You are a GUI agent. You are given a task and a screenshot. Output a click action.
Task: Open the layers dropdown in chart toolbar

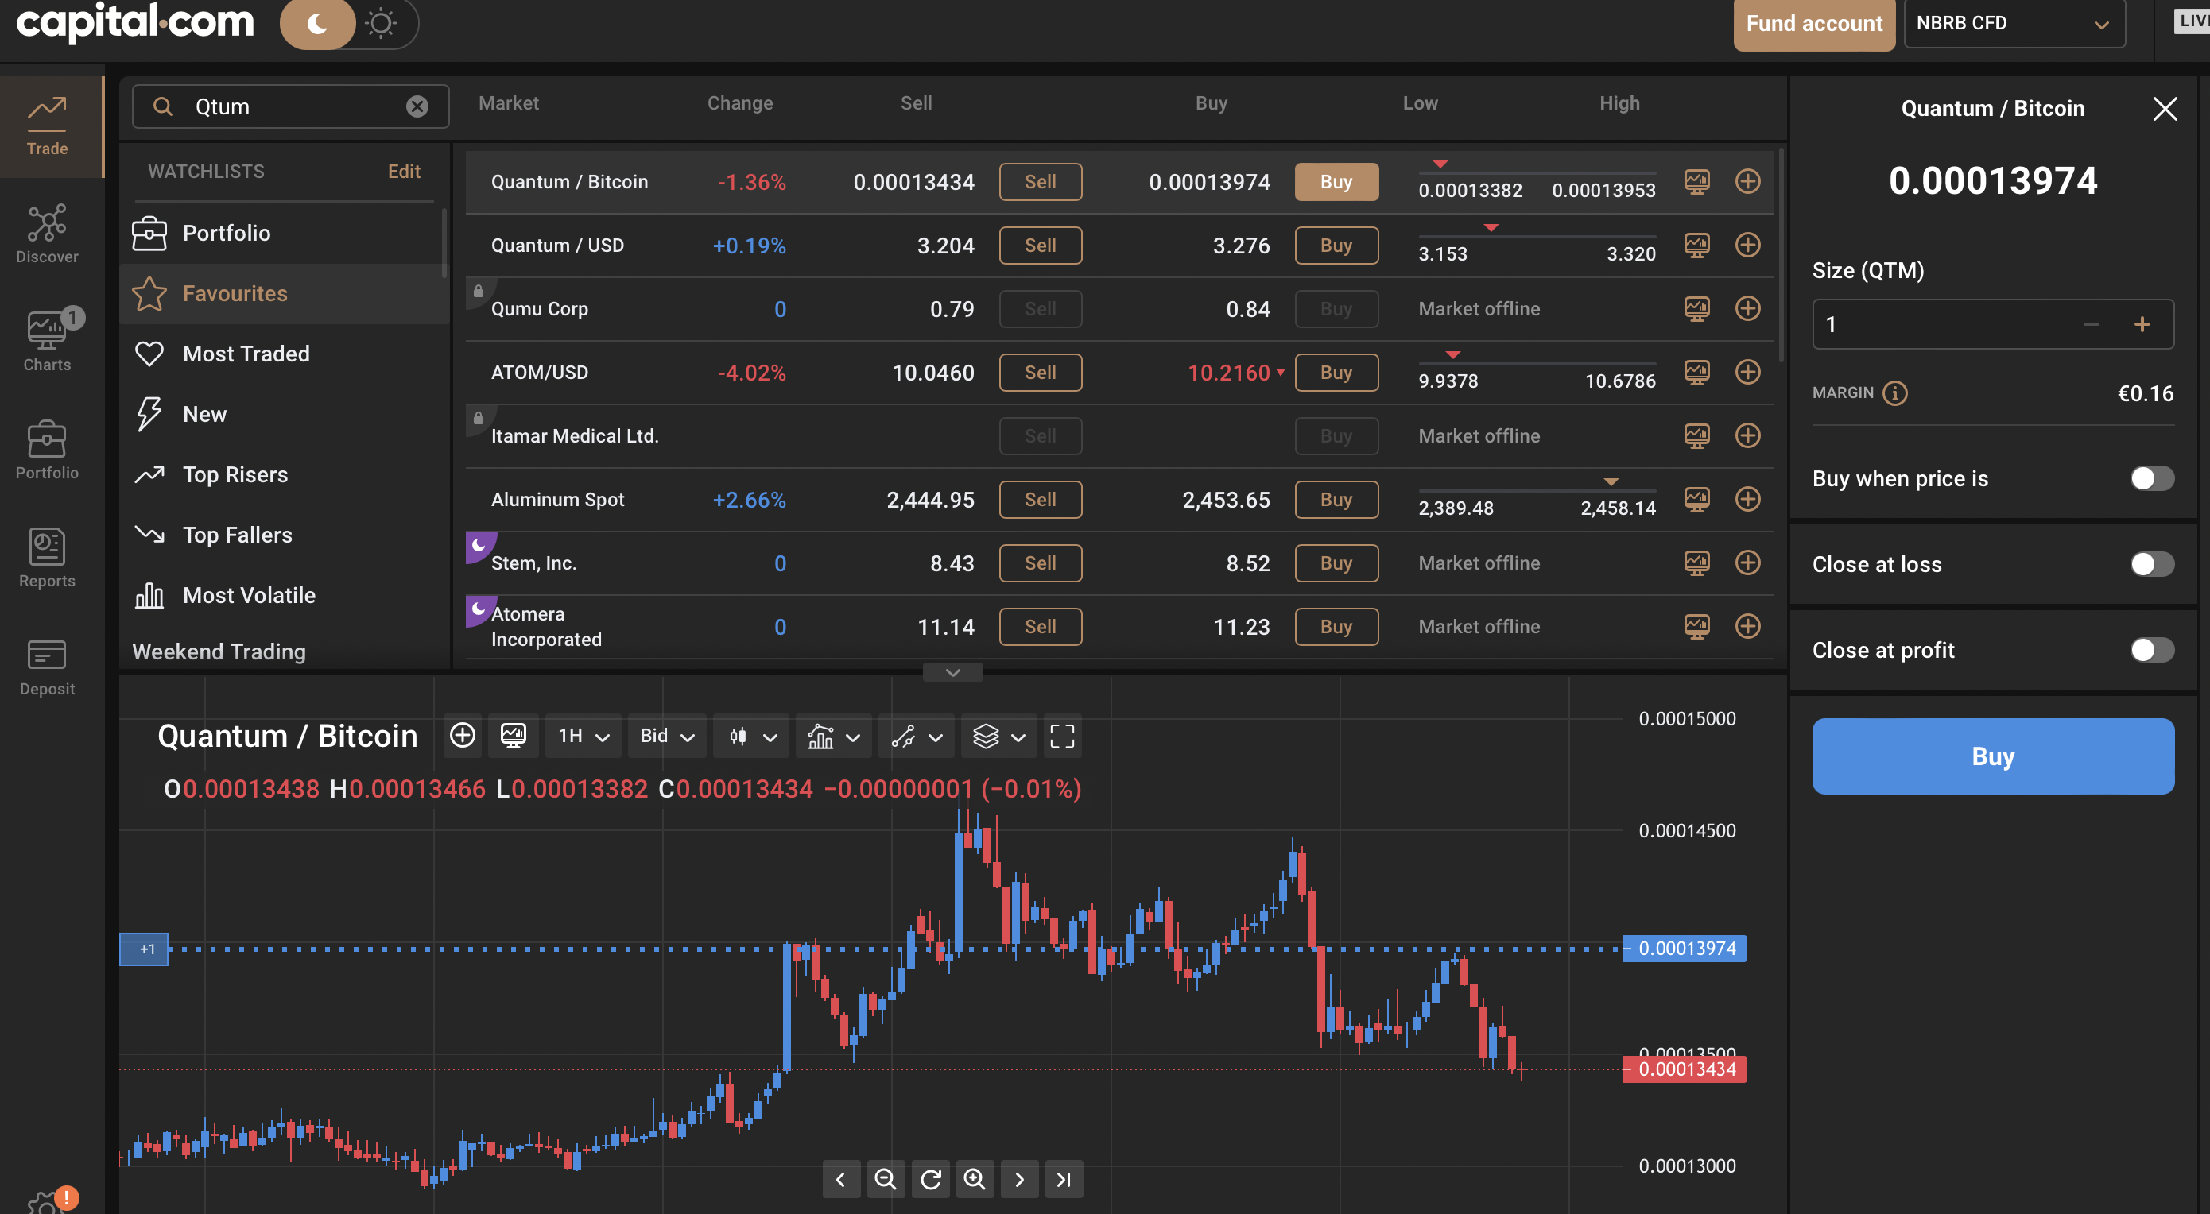999,736
